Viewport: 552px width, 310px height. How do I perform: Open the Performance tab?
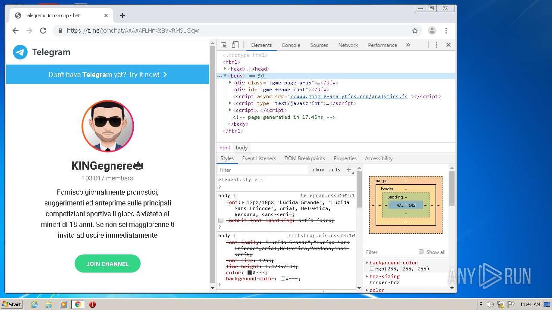tap(383, 45)
